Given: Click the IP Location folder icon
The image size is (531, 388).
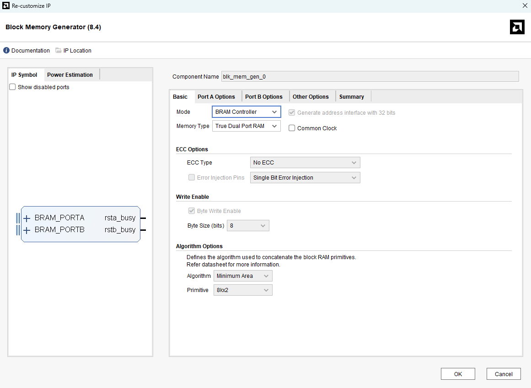Looking at the screenshot, I should pyautogui.click(x=59, y=51).
